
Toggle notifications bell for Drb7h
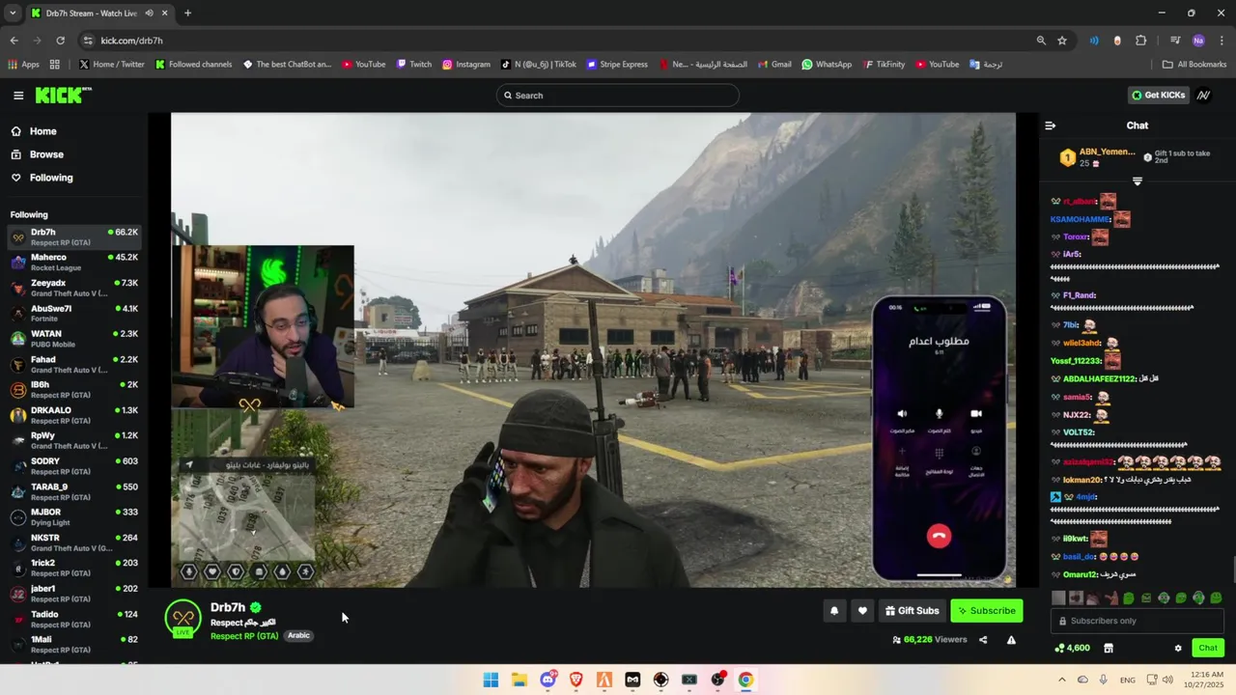coord(834,610)
